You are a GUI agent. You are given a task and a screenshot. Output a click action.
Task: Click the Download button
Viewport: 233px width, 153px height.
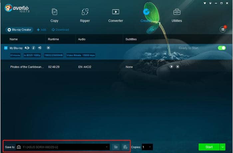pos(60,30)
